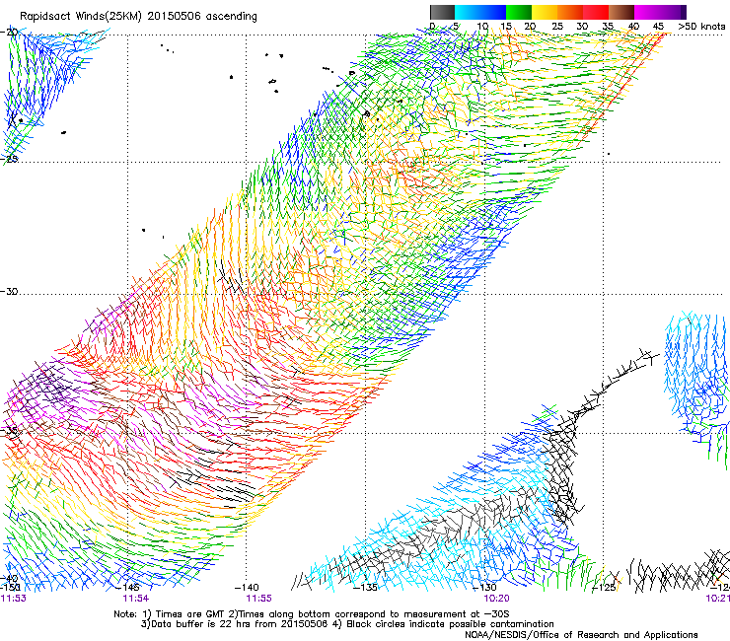The height and width of the screenshot is (641, 730).
Task: Click the '-25' latitude axis label
Action: (9, 159)
